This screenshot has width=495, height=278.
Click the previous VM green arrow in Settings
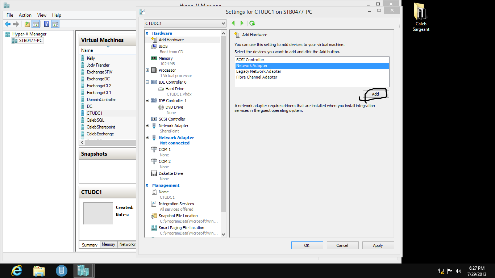233,23
